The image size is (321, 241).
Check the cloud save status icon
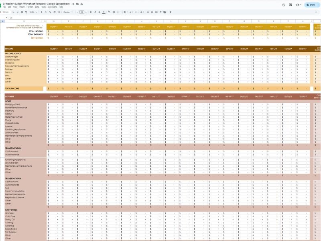pyautogui.click(x=82, y=4)
